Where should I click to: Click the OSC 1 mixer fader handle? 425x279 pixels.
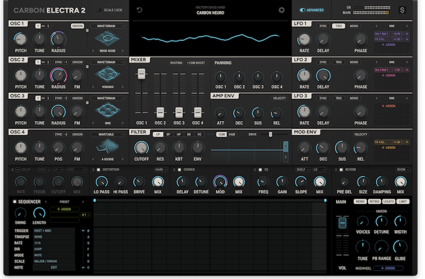point(141,74)
